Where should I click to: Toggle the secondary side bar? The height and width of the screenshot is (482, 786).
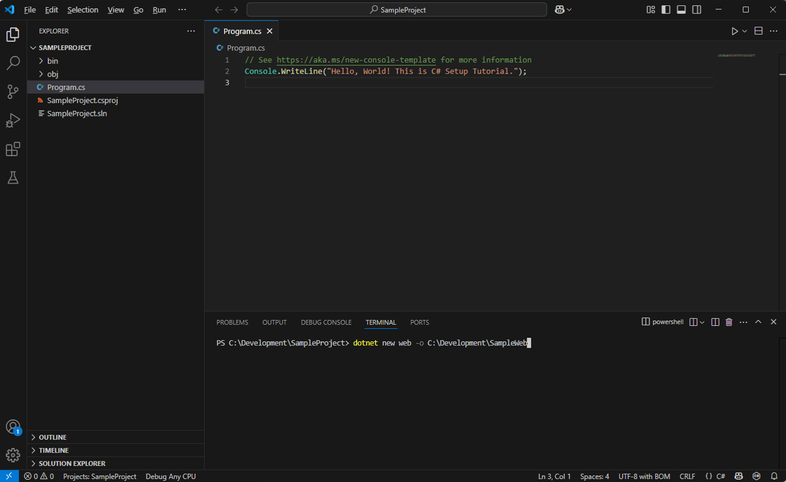click(696, 9)
